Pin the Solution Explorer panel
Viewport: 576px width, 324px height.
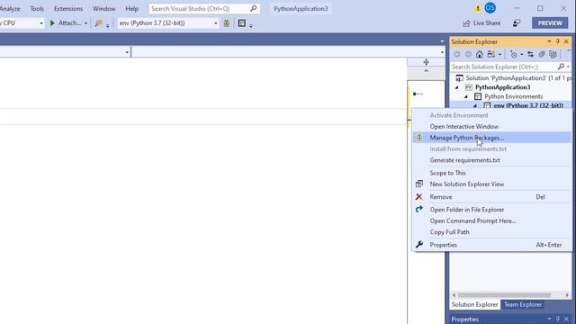(558, 41)
